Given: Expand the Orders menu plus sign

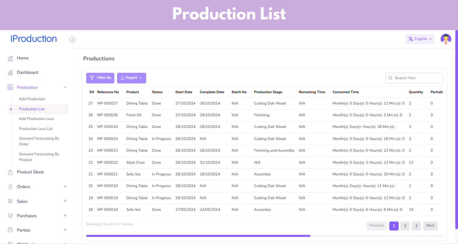Looking at the screenshot, I should click(x=65, y=187).
